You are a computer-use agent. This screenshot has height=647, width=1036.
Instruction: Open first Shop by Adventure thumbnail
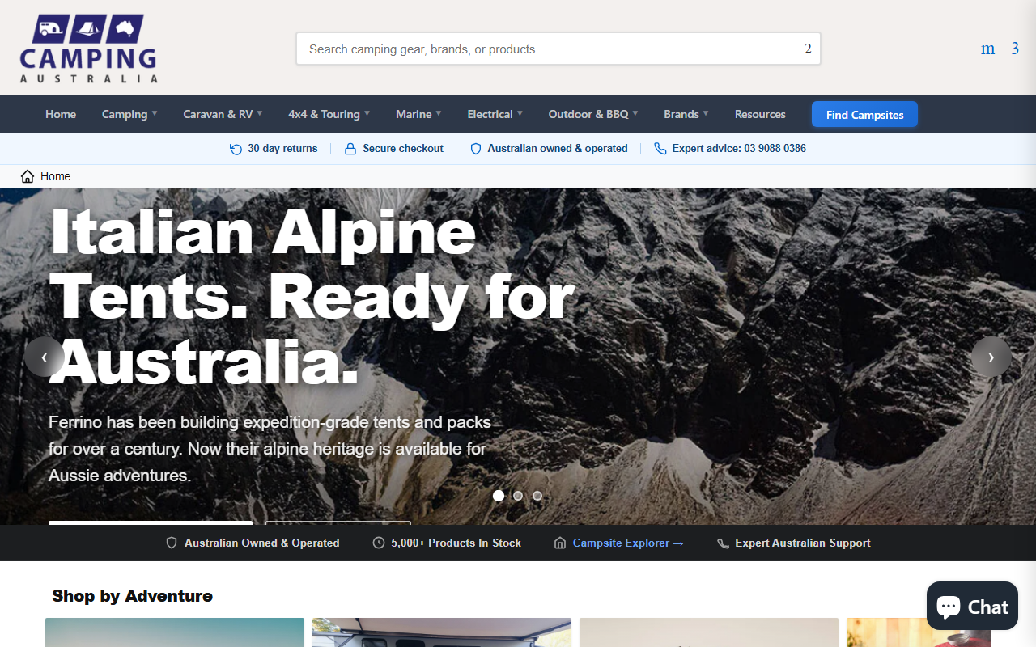(175, 632)
